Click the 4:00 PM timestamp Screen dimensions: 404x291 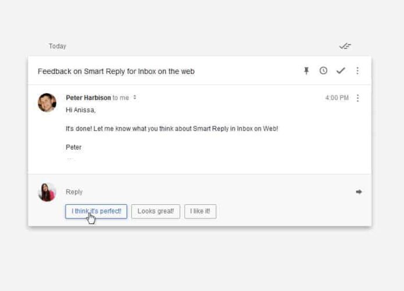click(x=337, y=98)
